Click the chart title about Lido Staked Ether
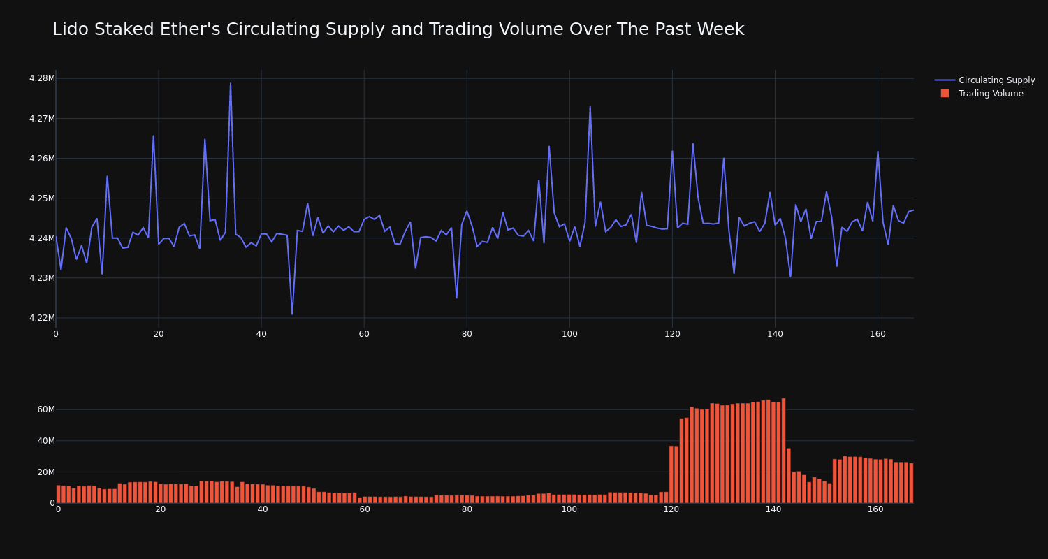 398,29
